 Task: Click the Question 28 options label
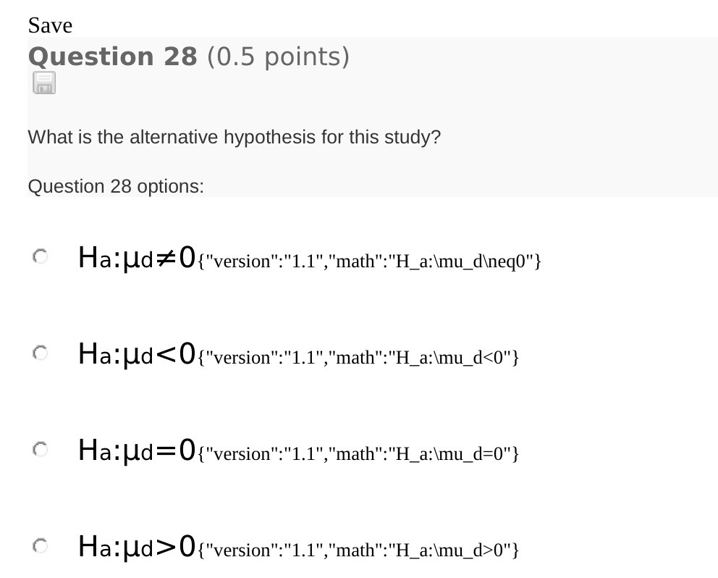(x=115, y=186)
